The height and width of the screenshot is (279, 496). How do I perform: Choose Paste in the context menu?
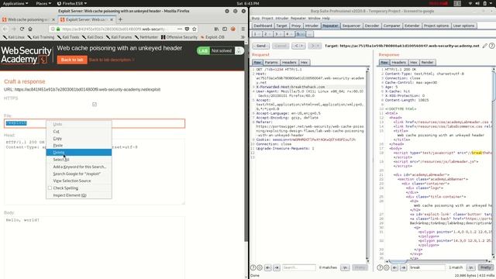point(79,146)
